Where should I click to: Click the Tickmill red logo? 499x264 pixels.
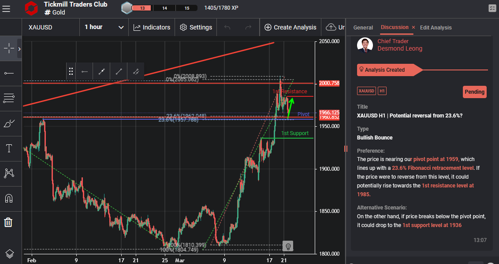tap(31, 8)
